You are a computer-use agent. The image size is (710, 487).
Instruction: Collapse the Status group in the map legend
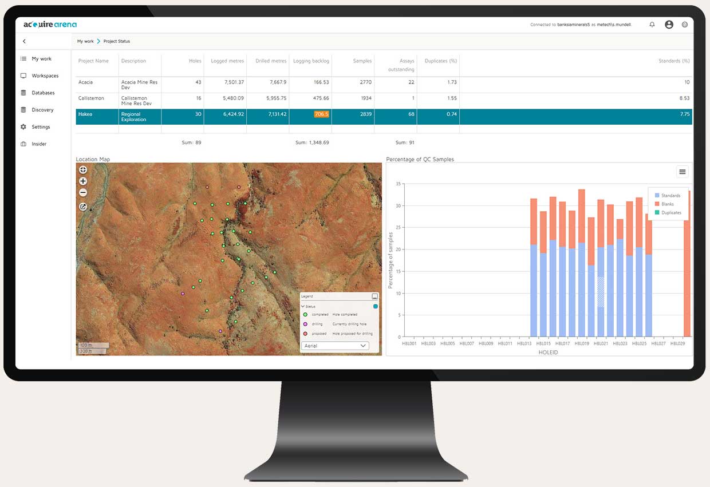click(x=304, y=306)
